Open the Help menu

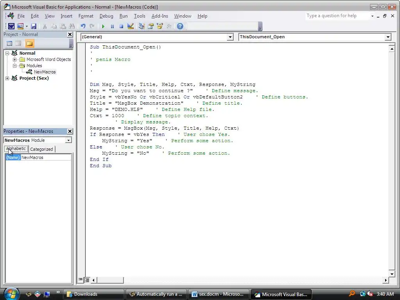[202, 16]
